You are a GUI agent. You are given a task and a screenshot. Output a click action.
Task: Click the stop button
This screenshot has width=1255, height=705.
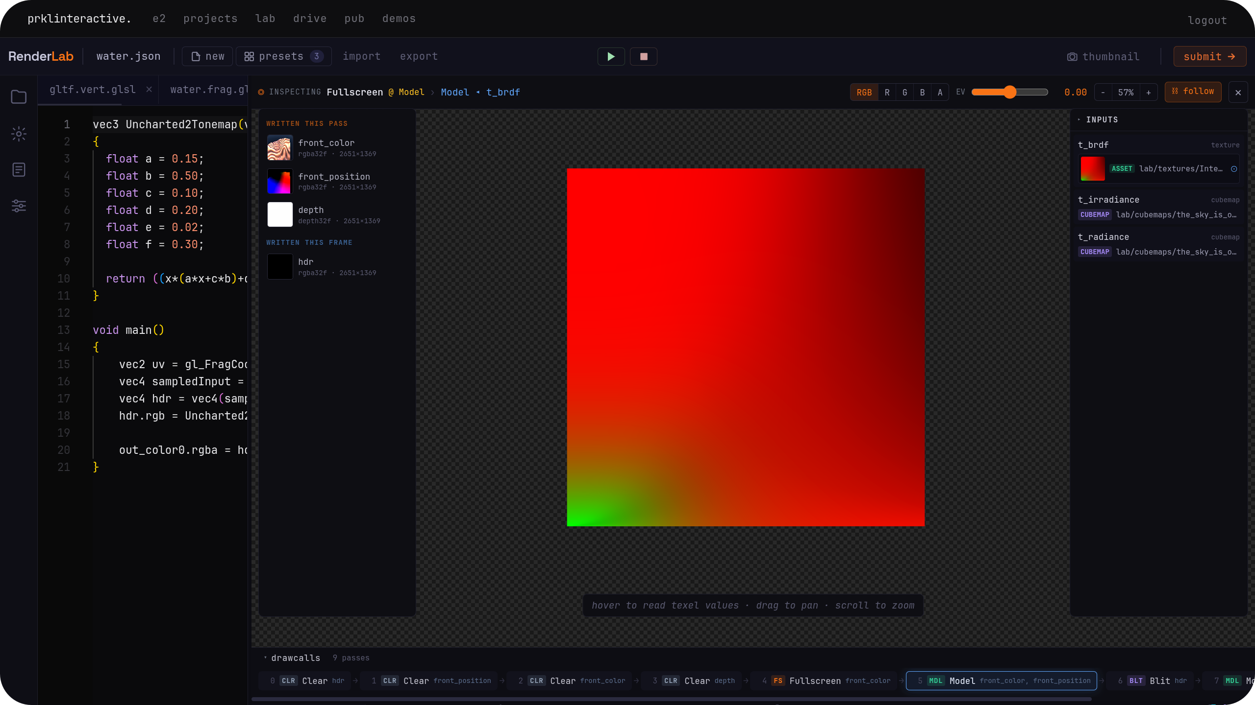click(x=644, y=57)
